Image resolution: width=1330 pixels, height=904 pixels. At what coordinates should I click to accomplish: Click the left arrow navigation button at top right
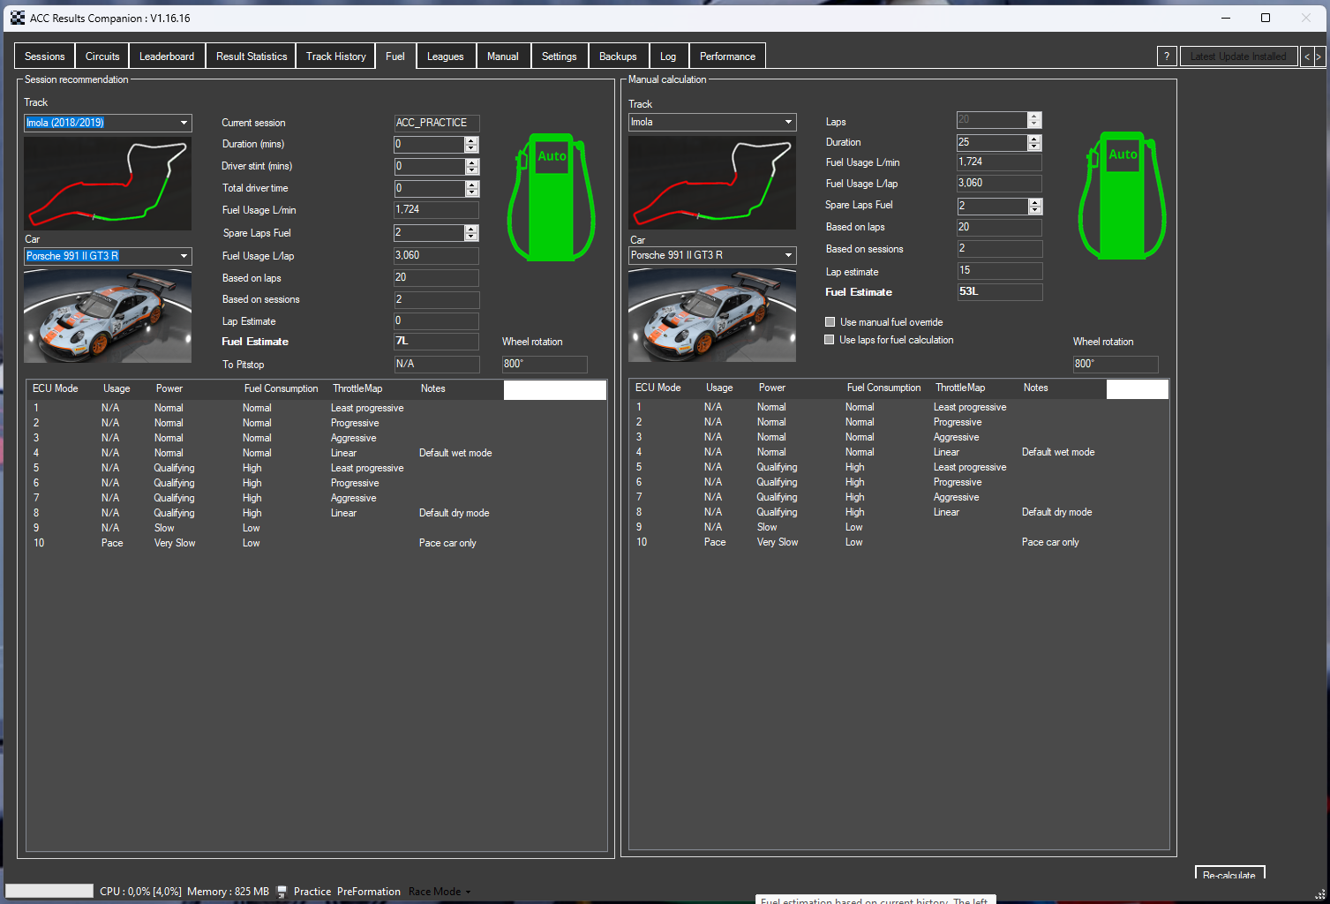coord(1308,56)
